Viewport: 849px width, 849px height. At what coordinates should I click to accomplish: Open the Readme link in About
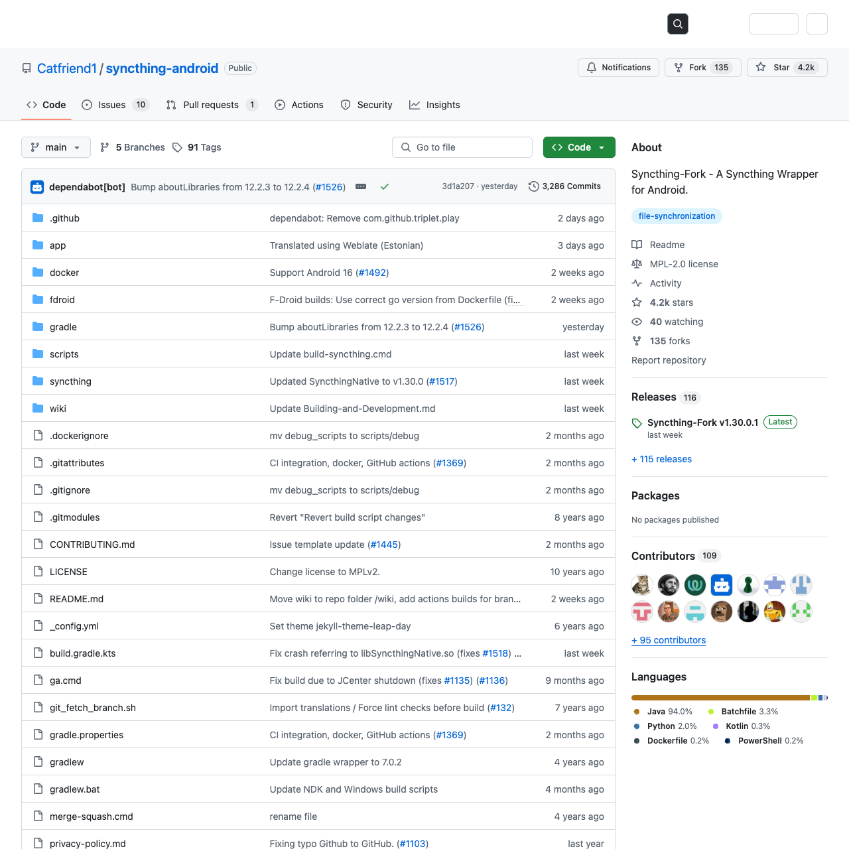pos(658,245)
